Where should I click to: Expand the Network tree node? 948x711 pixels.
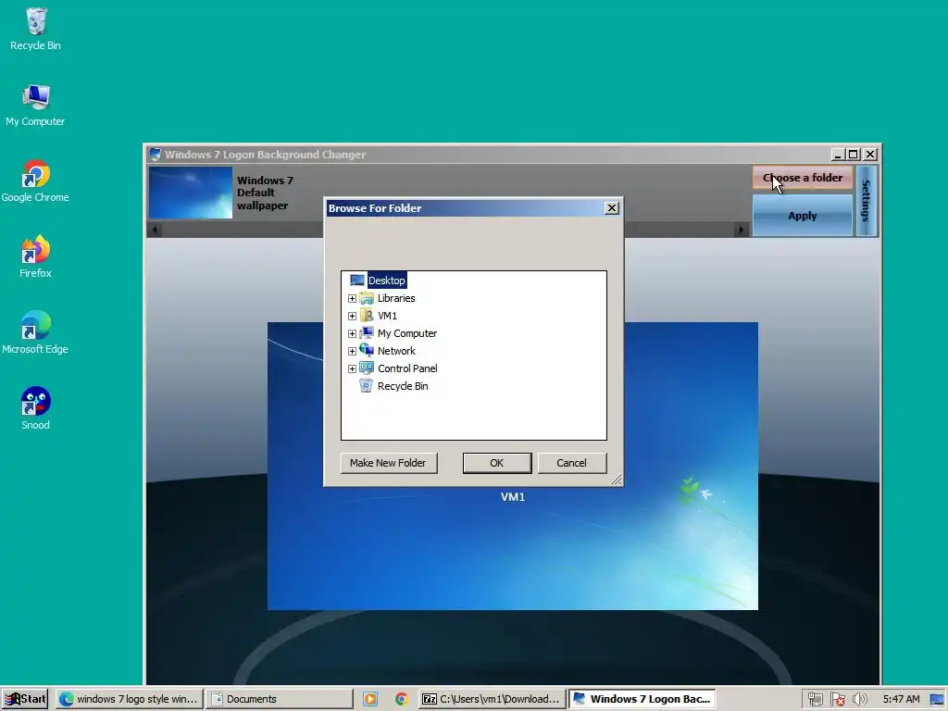352,351
